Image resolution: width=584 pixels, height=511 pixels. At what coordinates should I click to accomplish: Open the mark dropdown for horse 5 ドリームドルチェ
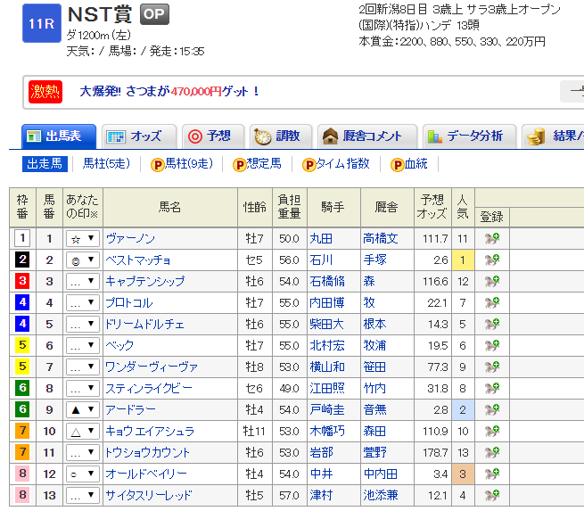pos(83,325)
